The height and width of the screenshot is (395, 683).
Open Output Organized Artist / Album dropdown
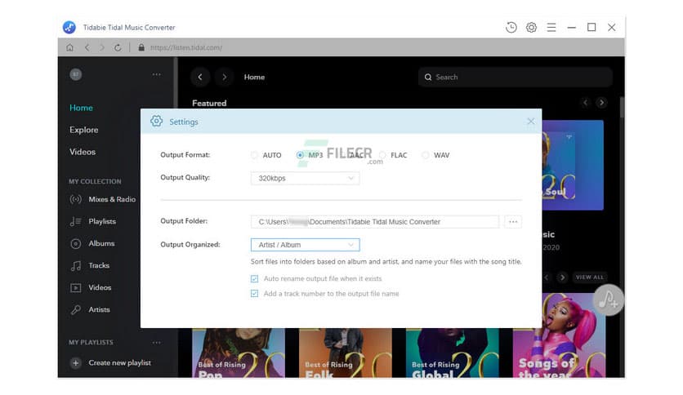pyautogui.click(x=305, y=245)
